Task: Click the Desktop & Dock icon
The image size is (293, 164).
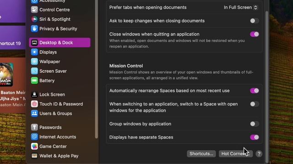Action: coord(34,42)
